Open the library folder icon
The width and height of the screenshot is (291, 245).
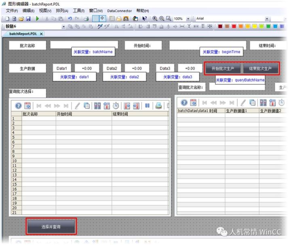click(119, 19)
